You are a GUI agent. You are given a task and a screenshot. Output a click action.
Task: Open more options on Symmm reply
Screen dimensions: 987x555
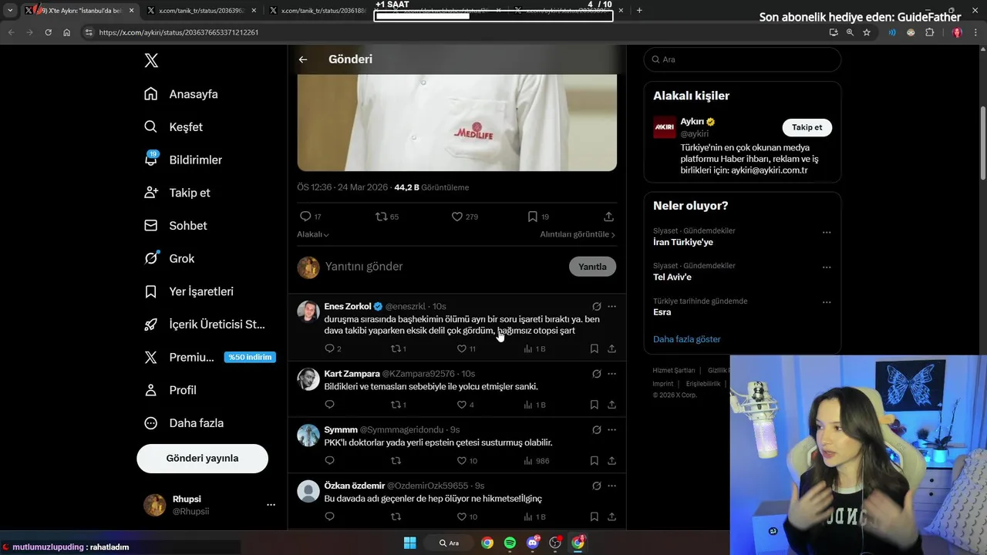(611, 430)
